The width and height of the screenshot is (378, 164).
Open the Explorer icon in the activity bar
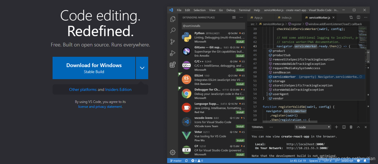(x=173, y=19)
